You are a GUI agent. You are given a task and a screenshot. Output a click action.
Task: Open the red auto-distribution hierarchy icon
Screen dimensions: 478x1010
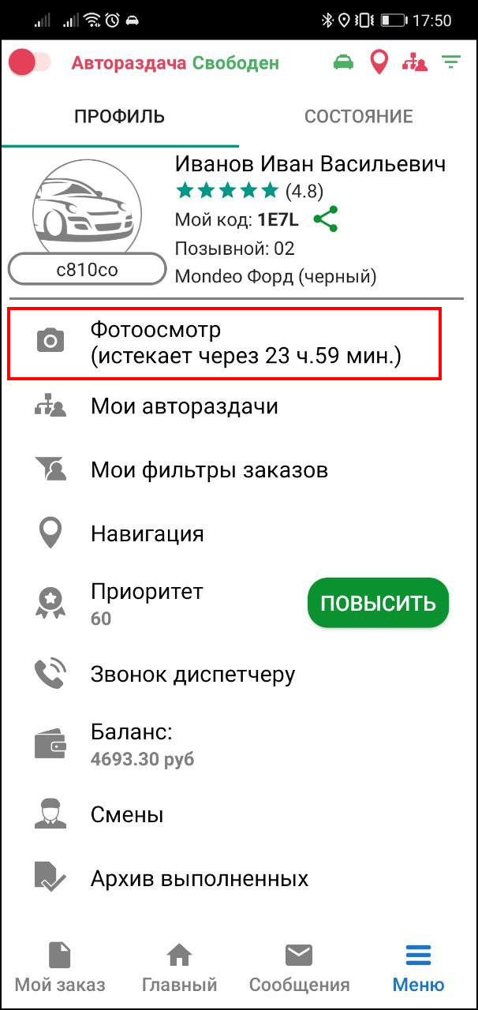(415, 62)
